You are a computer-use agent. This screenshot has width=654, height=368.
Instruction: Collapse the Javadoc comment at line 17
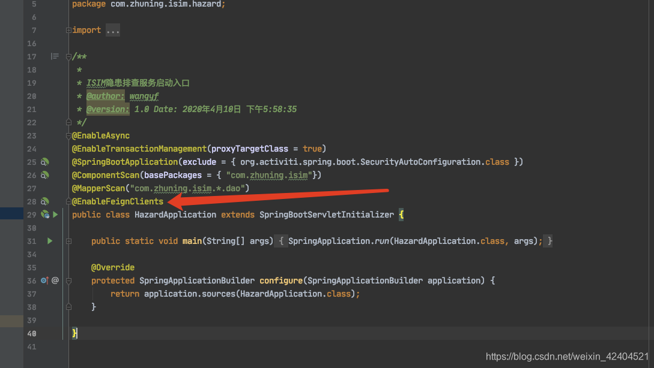[x=68, y=56]
